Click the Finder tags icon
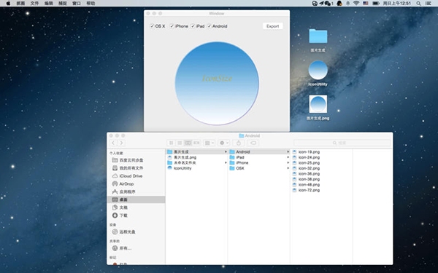 point(253,143)
